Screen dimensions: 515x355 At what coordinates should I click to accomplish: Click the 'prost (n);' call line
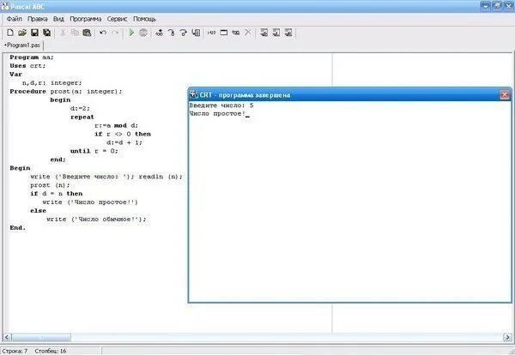tap(50, 185)
